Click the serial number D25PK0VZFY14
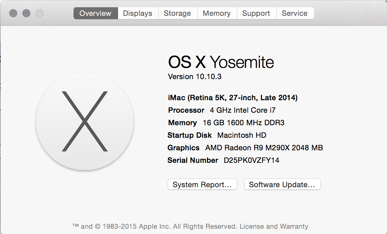The width and height of the screenshot is (387, 234). click(x=252, y=160)
